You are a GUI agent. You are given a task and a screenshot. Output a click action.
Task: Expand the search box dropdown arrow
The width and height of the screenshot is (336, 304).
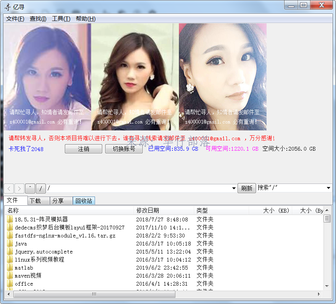328,188
